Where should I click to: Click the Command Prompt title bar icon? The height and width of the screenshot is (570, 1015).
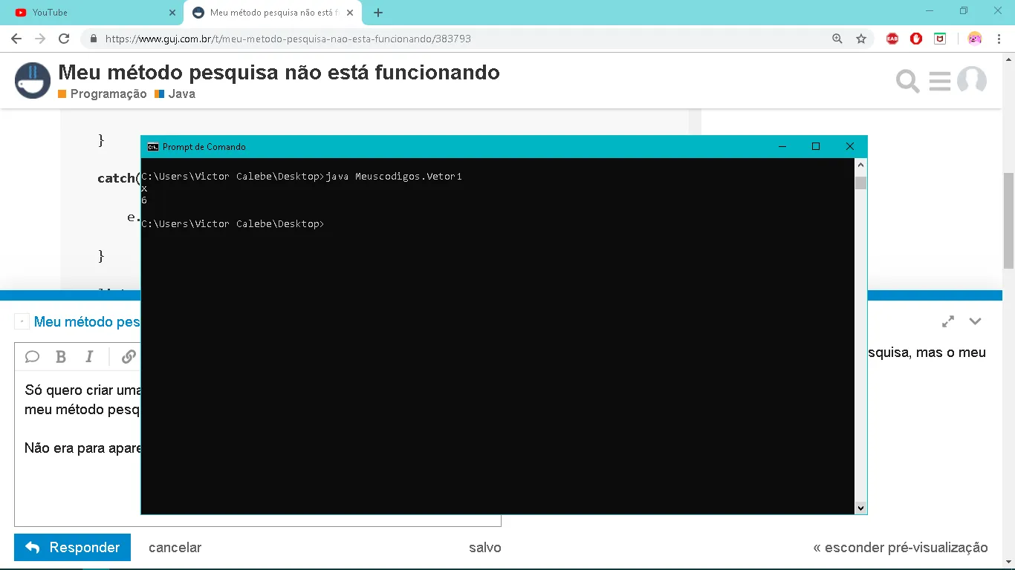[x=152, y=147]
